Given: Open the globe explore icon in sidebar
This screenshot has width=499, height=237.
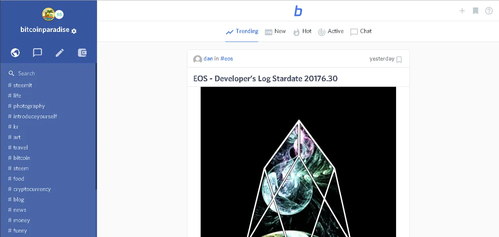Looking at the screenshot, I should [x=15, y=53].
